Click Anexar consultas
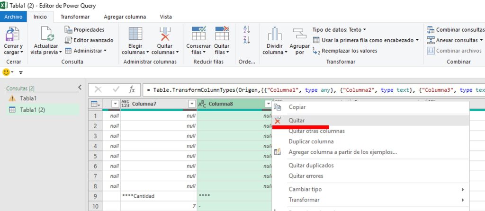The height and width of the screenshot is (211, 485). 455,40
